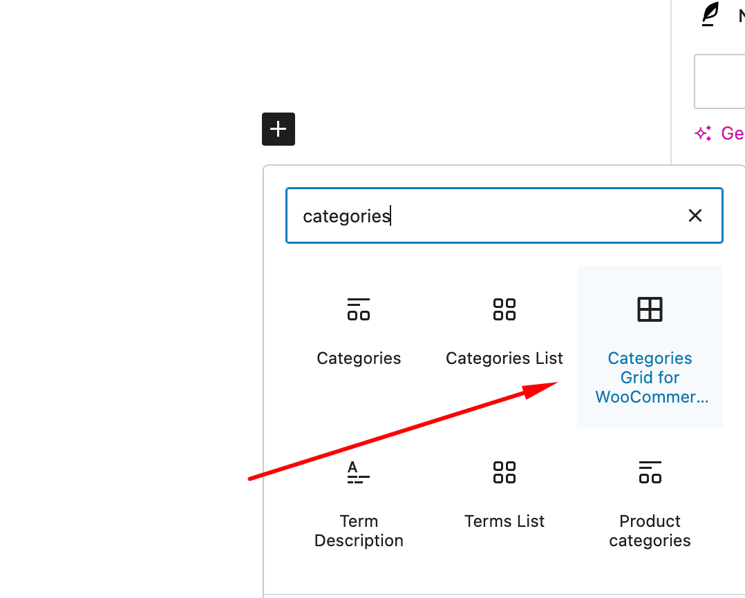
Task: Select the Product categories block icon
Action: (650, 472)
